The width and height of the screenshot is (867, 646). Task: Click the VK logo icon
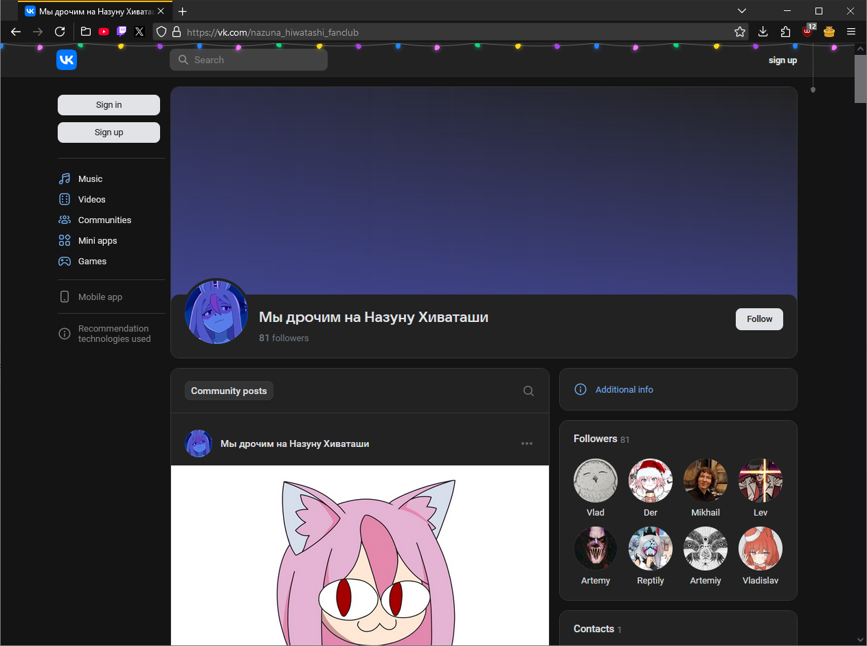point(67,60)
